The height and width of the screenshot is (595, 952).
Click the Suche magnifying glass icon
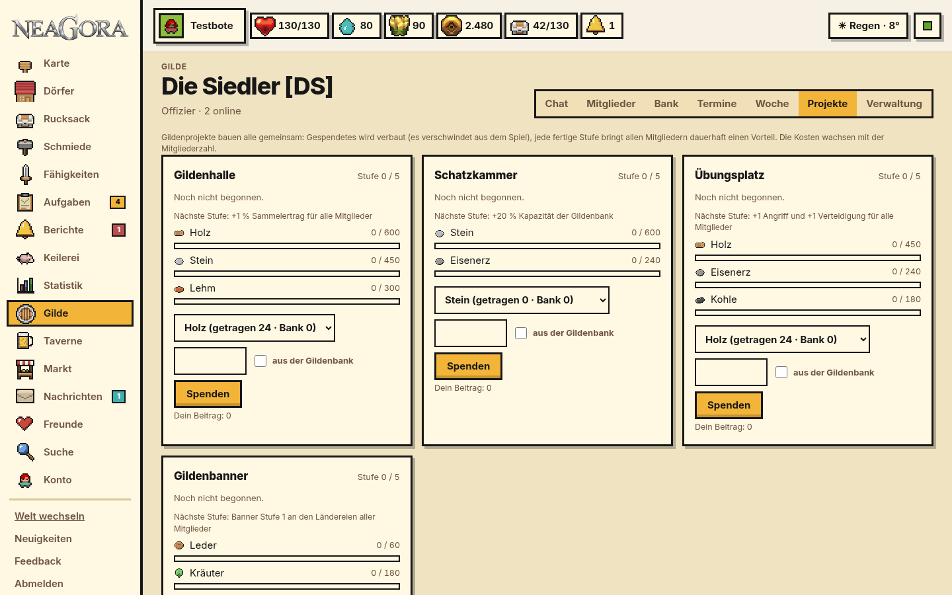(25, 452)
